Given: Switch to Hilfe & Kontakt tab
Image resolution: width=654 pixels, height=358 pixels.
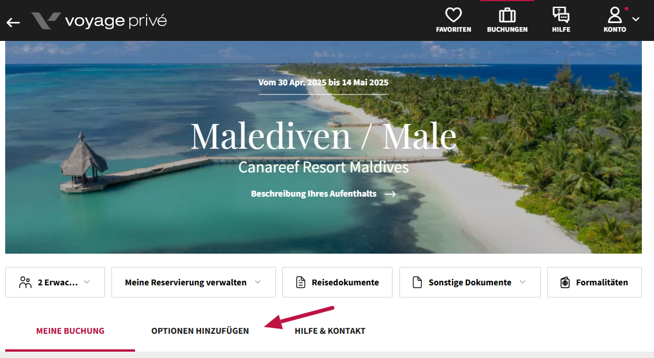Looking at the screenshot, I should 330,331.
